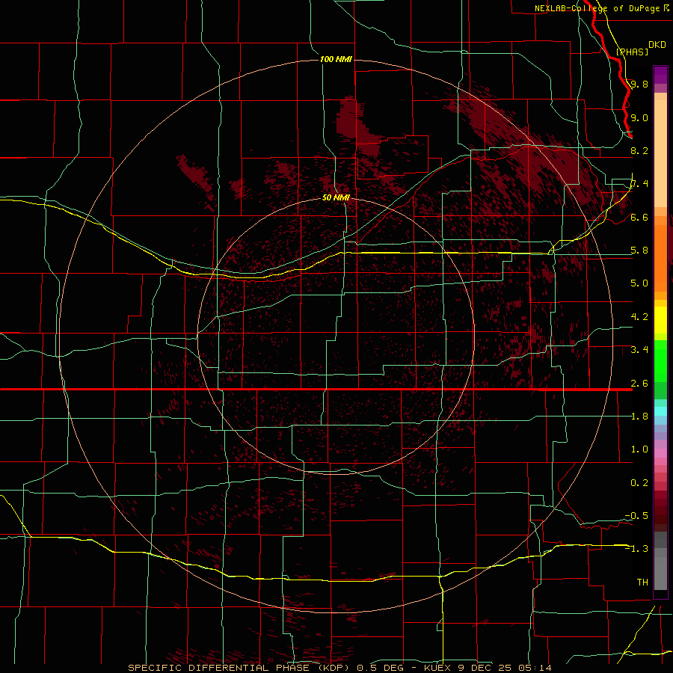Viewport: 673px width, 673px height.
Task: Click the 5.8 value on the color scale
Action: click(x=639, y=251)
